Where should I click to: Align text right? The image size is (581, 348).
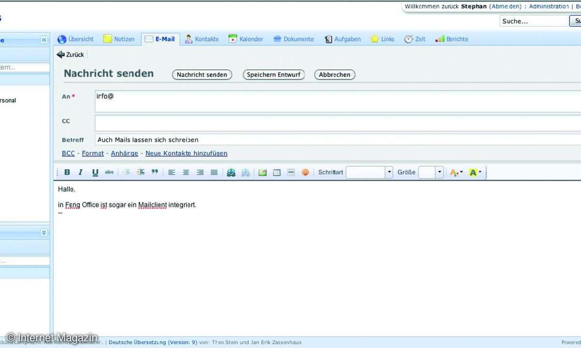point(200,172)
